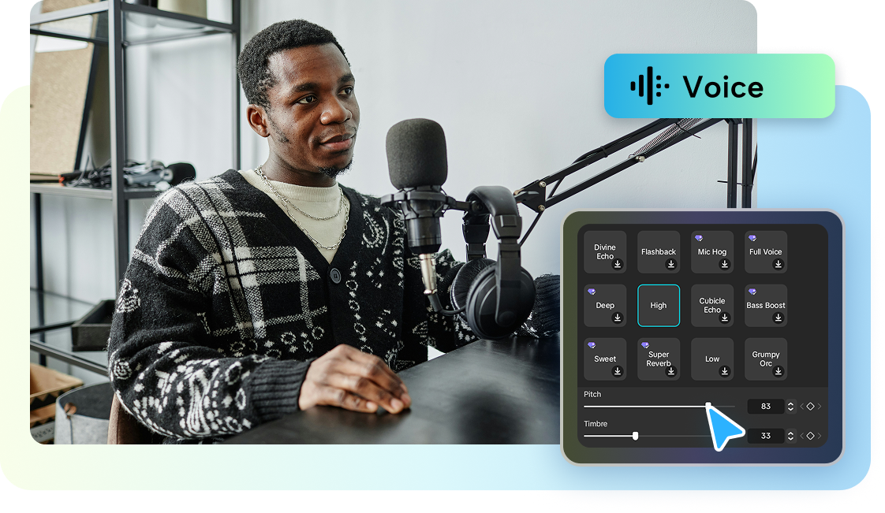Image resolution: width=885 pixels, height=513 pixels.
Task: Open the Voice tab header
Action: coord(719,87)
